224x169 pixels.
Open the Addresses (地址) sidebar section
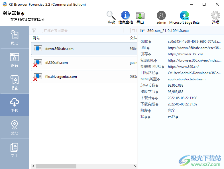(x=15, y=127)
